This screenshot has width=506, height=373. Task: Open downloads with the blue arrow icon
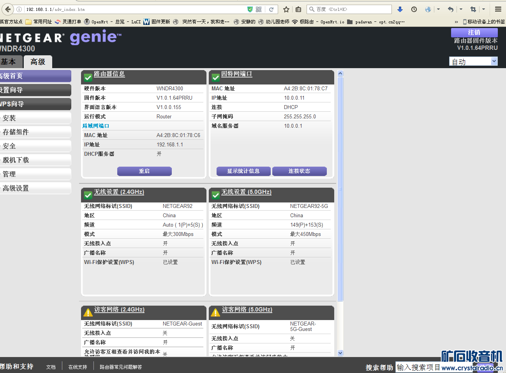click(400, 9)
